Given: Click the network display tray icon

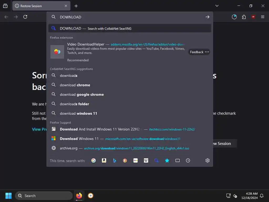Looking at the screenshot, I should click(x=228, y=196).
